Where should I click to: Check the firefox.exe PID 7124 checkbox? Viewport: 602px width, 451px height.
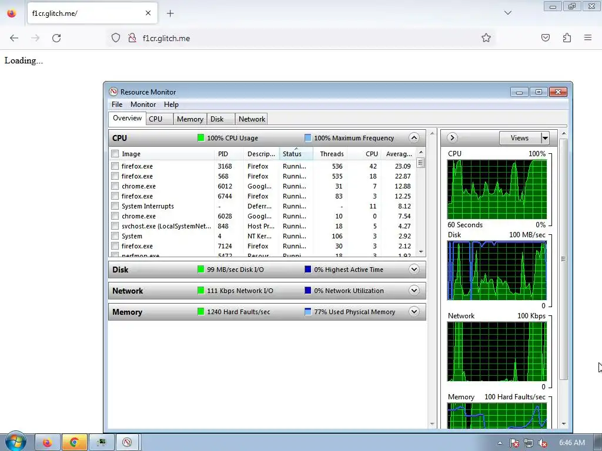(115, 246)
